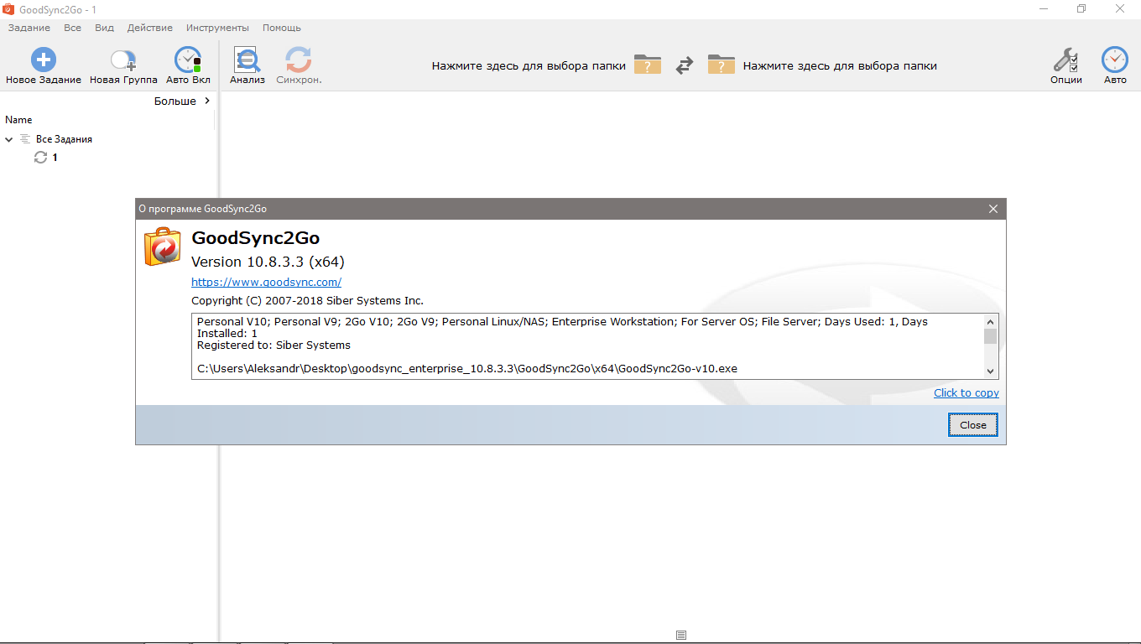Open Авто clock settings icon
1141x644 pixels.
point(1115,60)
